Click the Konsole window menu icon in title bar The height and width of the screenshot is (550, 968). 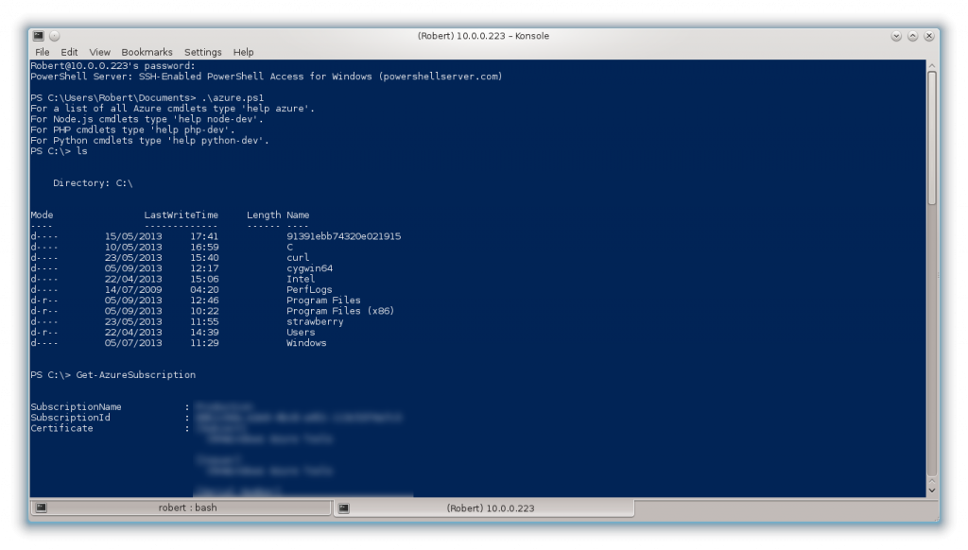coord(39,36)
